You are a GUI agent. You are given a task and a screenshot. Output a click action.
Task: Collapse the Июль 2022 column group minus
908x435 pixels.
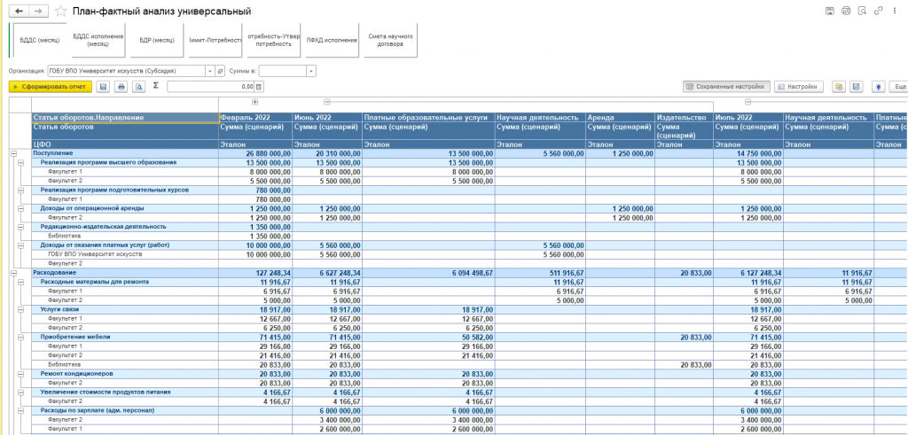point(748,103)
